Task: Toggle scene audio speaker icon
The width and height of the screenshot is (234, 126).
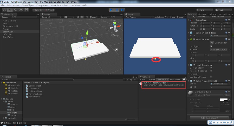Action: tap(87, 17)
